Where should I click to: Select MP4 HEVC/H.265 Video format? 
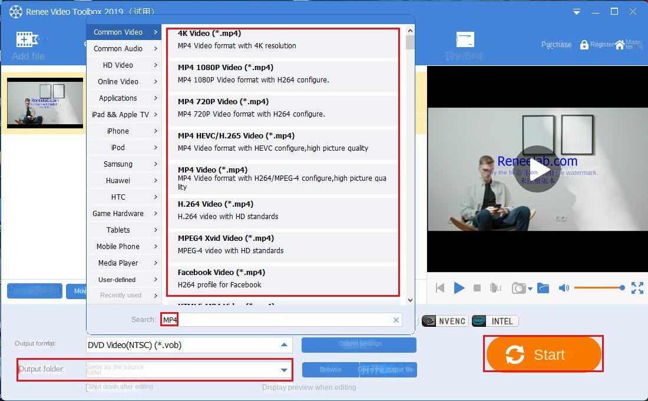click(x=283, y=143)
